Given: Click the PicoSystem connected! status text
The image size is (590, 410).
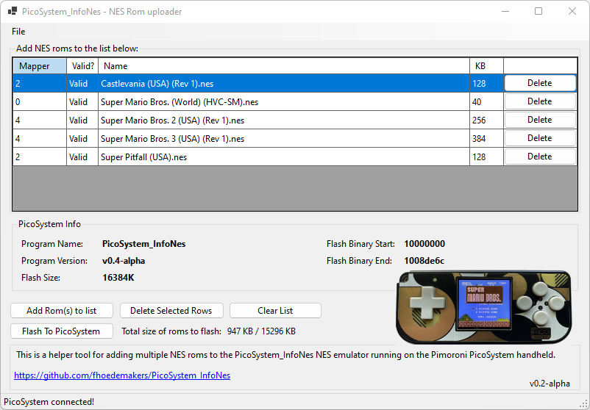Looking at the screenshot, I should 49,402.
